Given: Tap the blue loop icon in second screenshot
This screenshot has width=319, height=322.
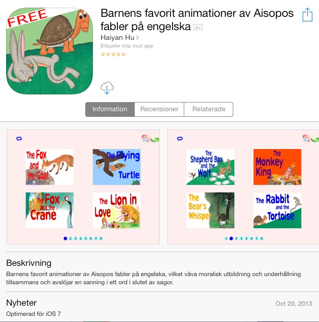Looking at the screenshot, I should pos(180,138).
